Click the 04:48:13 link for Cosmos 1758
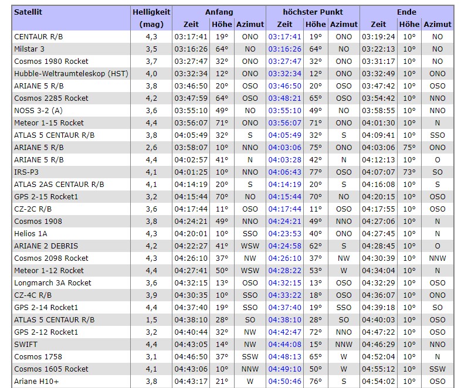The height and width of the screenshot is (388, 468). (x=284, y=357)
